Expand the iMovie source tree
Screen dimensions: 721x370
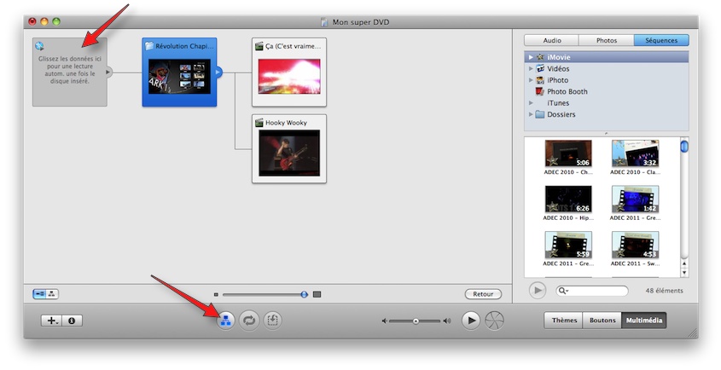point(531,57)
